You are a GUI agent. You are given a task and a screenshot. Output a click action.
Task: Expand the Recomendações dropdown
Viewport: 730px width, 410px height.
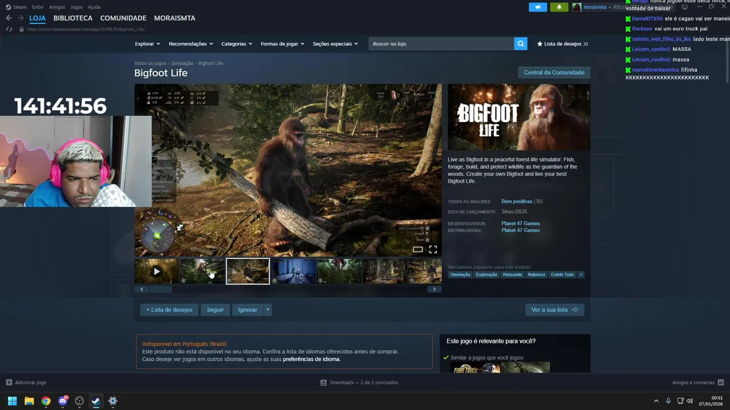coord(190,44)
